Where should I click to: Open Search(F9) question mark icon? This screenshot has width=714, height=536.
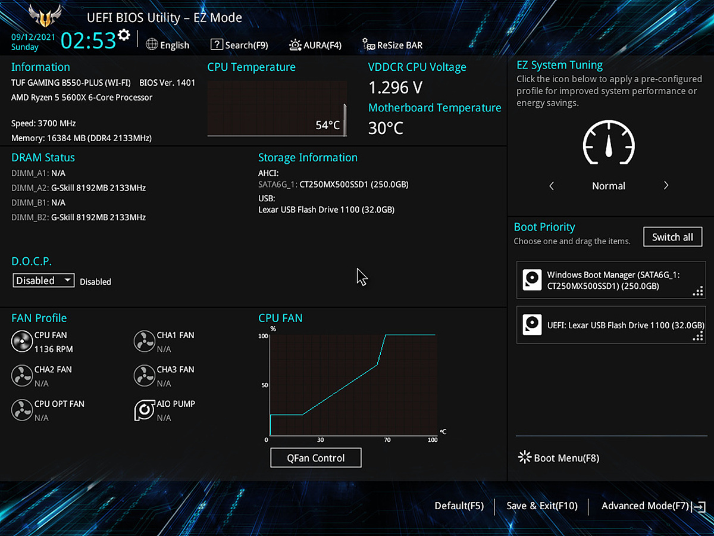pyautogui.click(x=217, y=45)
